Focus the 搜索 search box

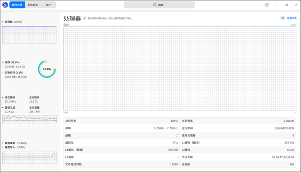click(159, 5)
